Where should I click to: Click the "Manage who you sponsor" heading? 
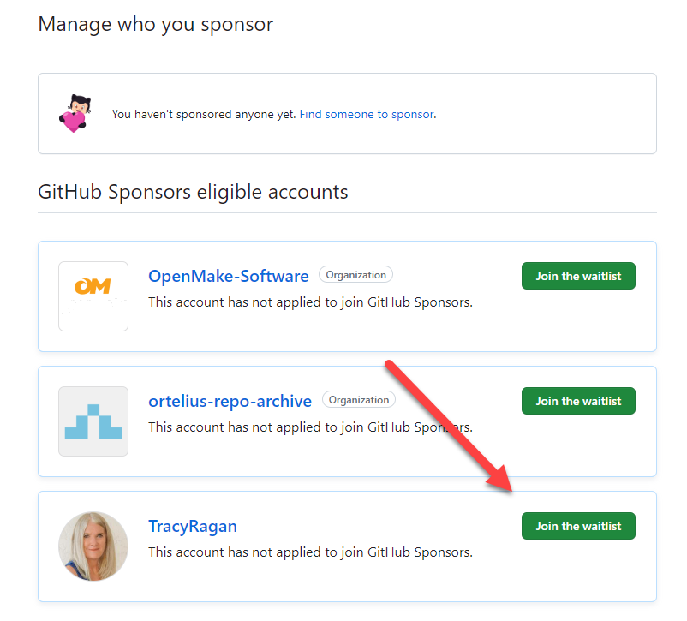[x=156, y=24]
